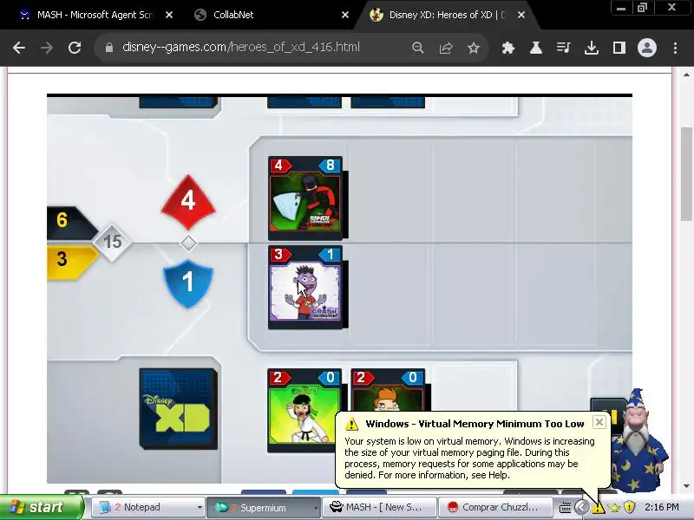Close the MASH browser tab
This screenshot has width=694, height=520.
click(168, 15)
